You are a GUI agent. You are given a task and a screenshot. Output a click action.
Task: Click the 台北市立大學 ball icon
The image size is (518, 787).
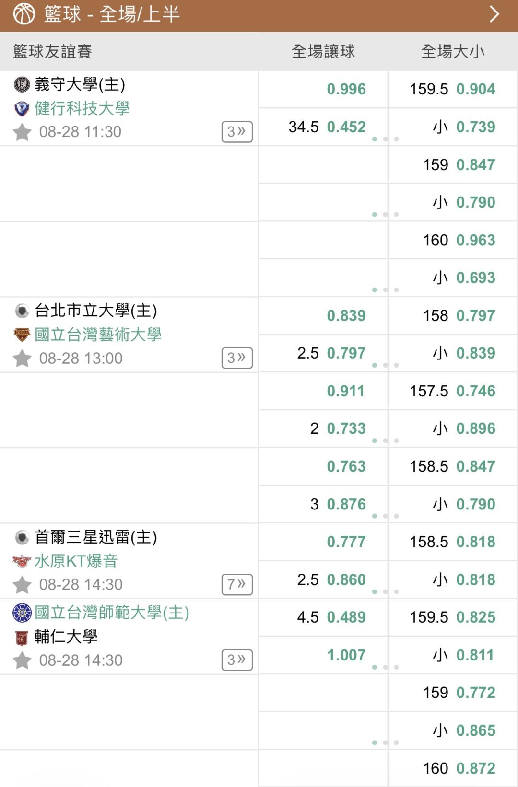click(22, 311)
